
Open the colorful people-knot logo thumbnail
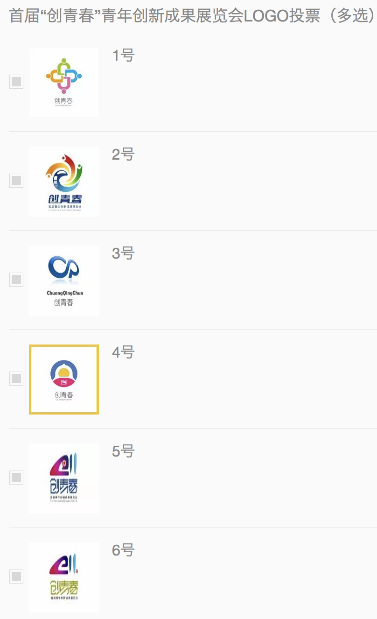click(64, 83)
